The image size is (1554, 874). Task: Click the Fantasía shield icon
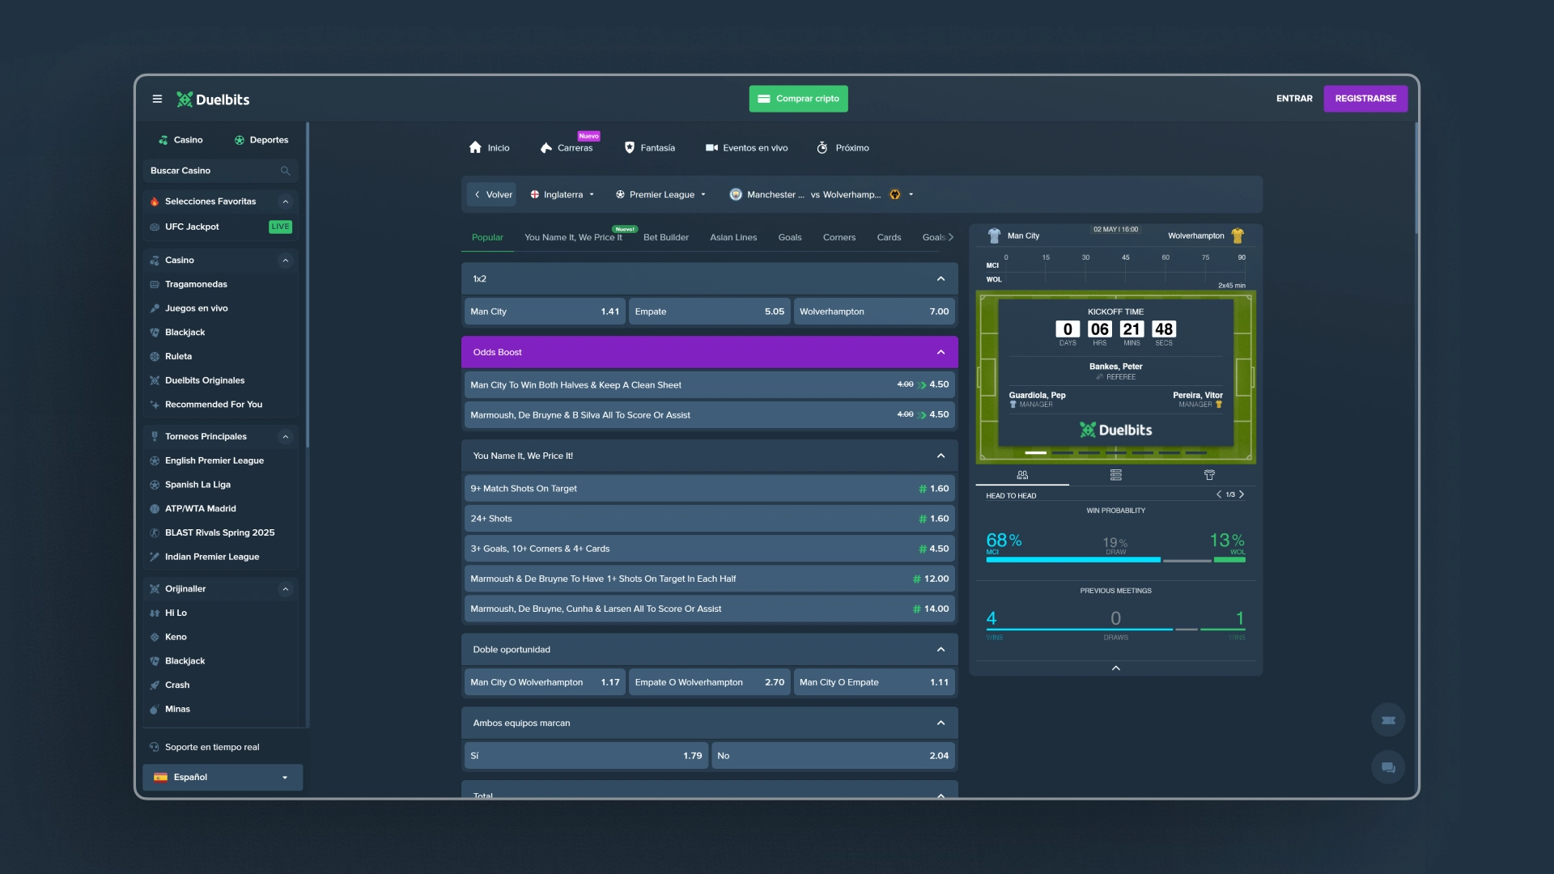tap(630, 147)
